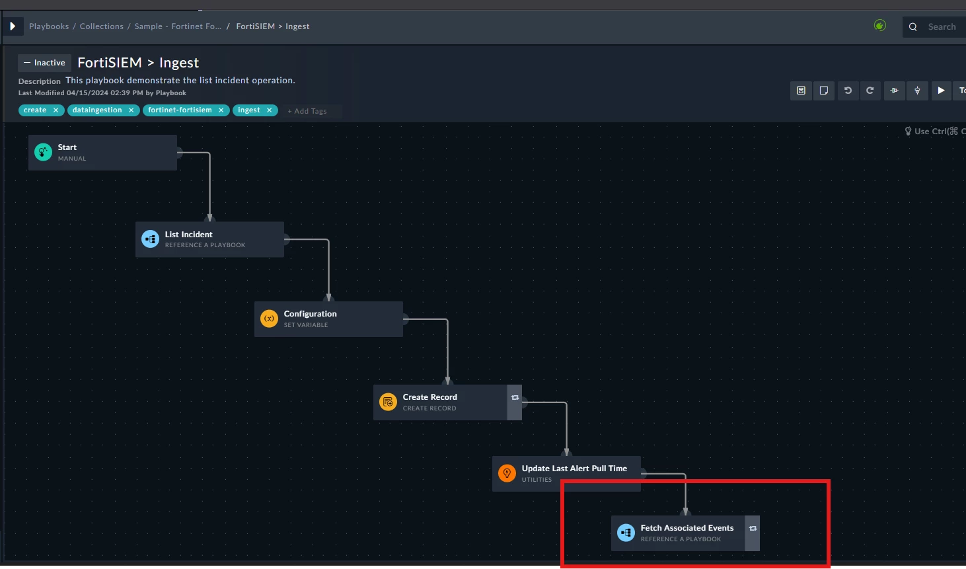The height and width of the screenshot is (569, 966).
Task: Click the Configuration set variable icon
Action: tap(269, 319)
